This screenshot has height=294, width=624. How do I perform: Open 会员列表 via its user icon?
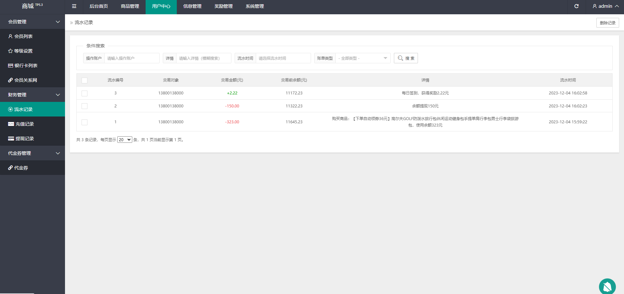(x=10, y=36)
